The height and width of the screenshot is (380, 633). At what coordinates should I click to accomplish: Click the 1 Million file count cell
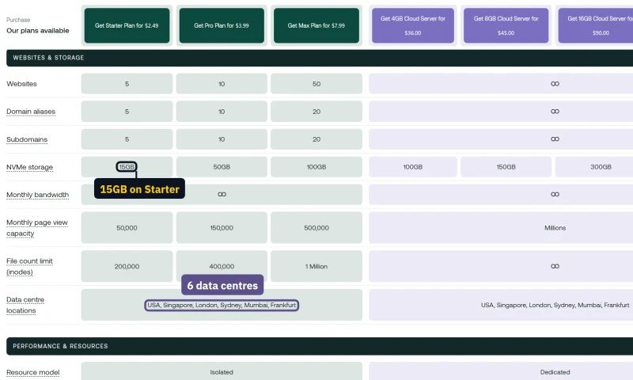(316, 266)
